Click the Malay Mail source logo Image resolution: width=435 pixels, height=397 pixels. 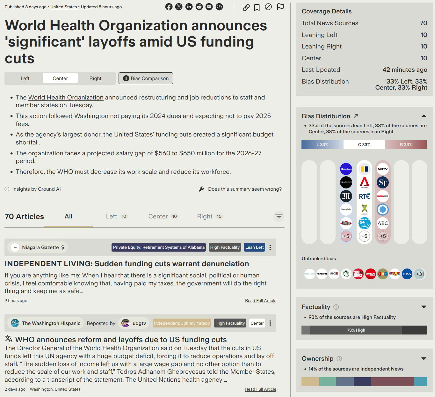383,196
